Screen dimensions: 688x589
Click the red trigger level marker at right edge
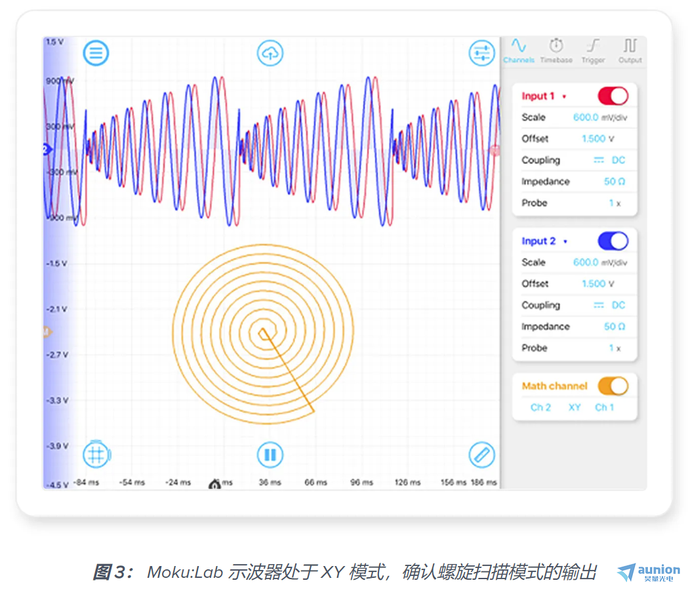495,151
